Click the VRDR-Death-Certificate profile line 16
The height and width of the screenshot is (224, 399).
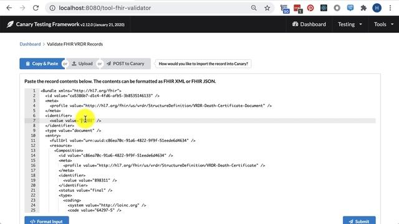[x=164, y=166]
